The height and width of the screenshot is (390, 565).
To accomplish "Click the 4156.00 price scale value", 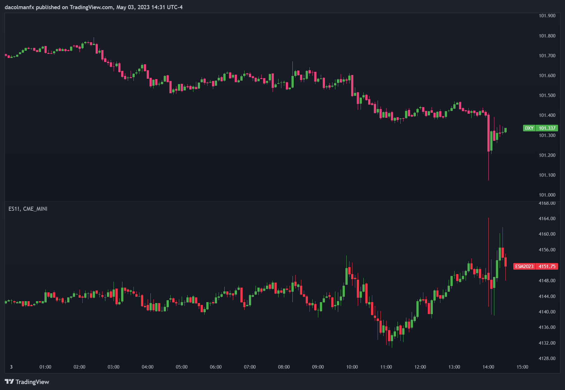I will coord(547,250).
